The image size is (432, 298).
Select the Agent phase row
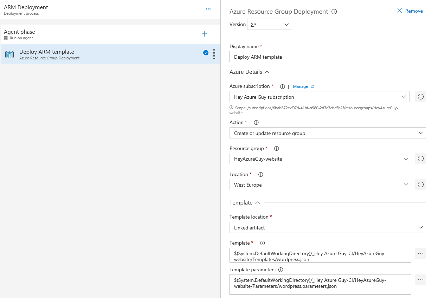click(x=110, y=34)
